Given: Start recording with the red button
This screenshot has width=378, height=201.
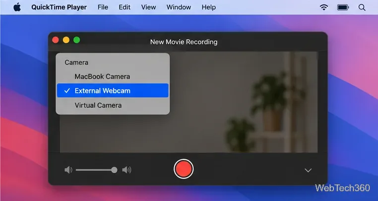Looking at the screenshot, I should (184, 169).
